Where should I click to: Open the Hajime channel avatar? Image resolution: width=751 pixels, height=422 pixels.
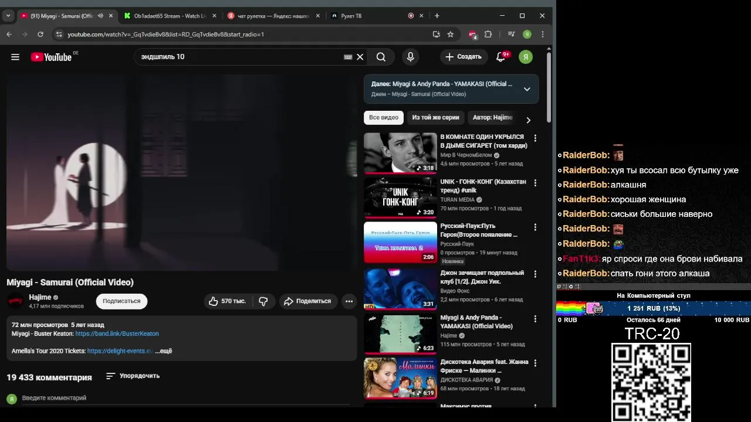tap(16, 301)
